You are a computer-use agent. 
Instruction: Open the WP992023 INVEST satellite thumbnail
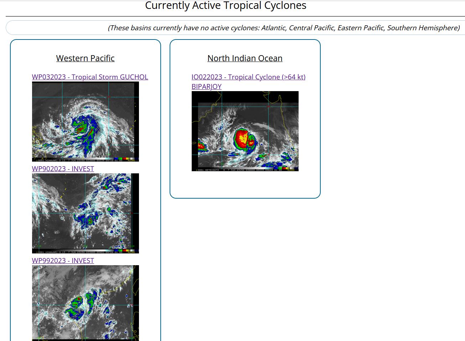coord(85,303)
